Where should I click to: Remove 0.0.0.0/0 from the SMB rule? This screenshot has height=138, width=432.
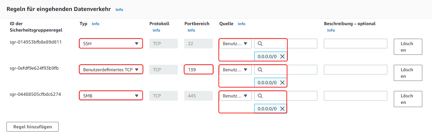(282, 109)
